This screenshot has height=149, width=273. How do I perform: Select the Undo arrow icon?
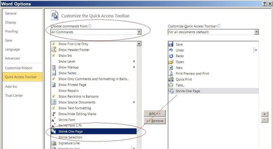(171, 50)
